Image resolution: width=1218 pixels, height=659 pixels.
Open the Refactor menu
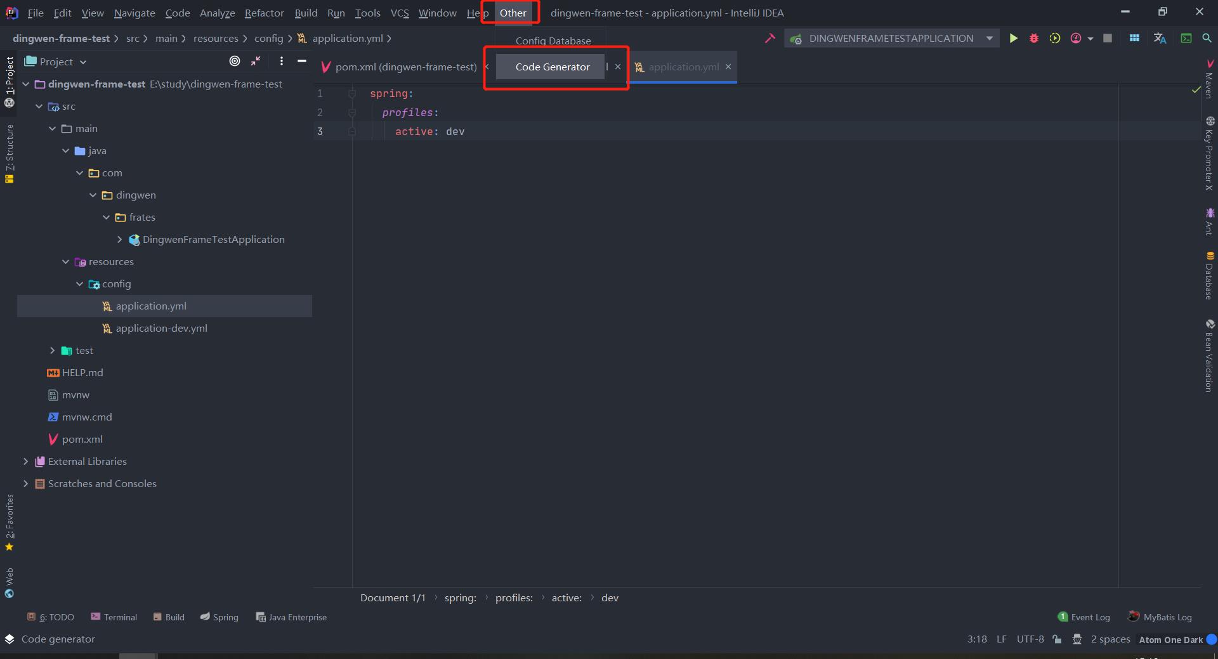tap(264, 13)
